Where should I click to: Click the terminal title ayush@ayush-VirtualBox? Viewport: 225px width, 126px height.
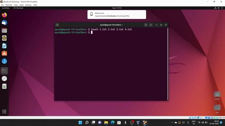click(x=111, y=25)
